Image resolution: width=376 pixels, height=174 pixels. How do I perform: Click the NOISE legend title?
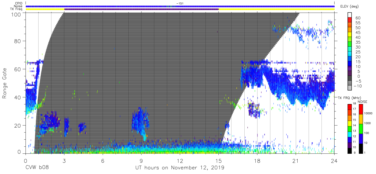[x=363, y=102]
